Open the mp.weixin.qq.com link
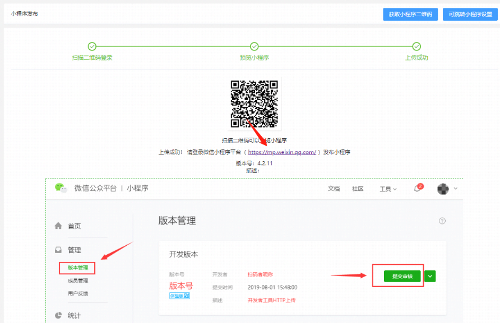This screenshot has width=500, height=323. click(x=282, y=152)
